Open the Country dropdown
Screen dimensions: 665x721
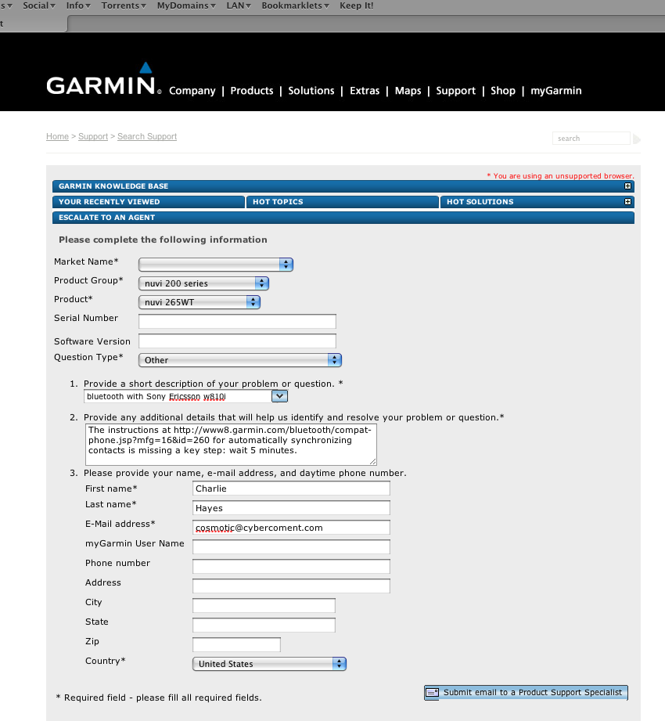tap(269, 664)
